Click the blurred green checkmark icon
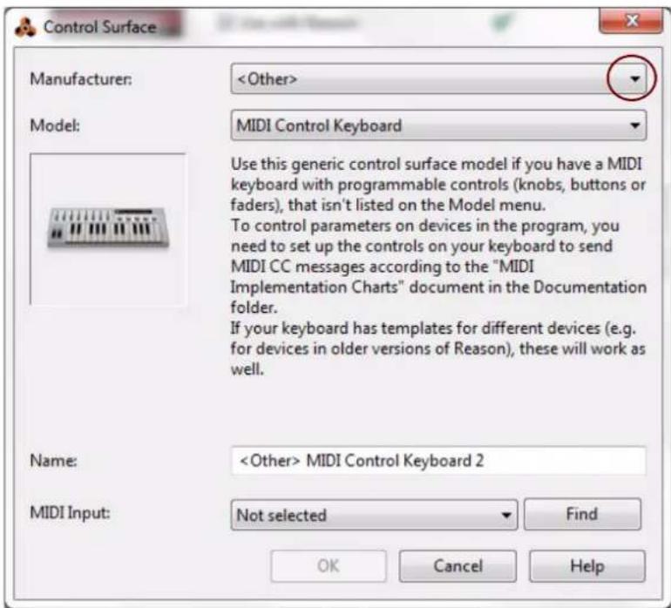Viewport: 671px width, 608px height. [x=501, y=23]
